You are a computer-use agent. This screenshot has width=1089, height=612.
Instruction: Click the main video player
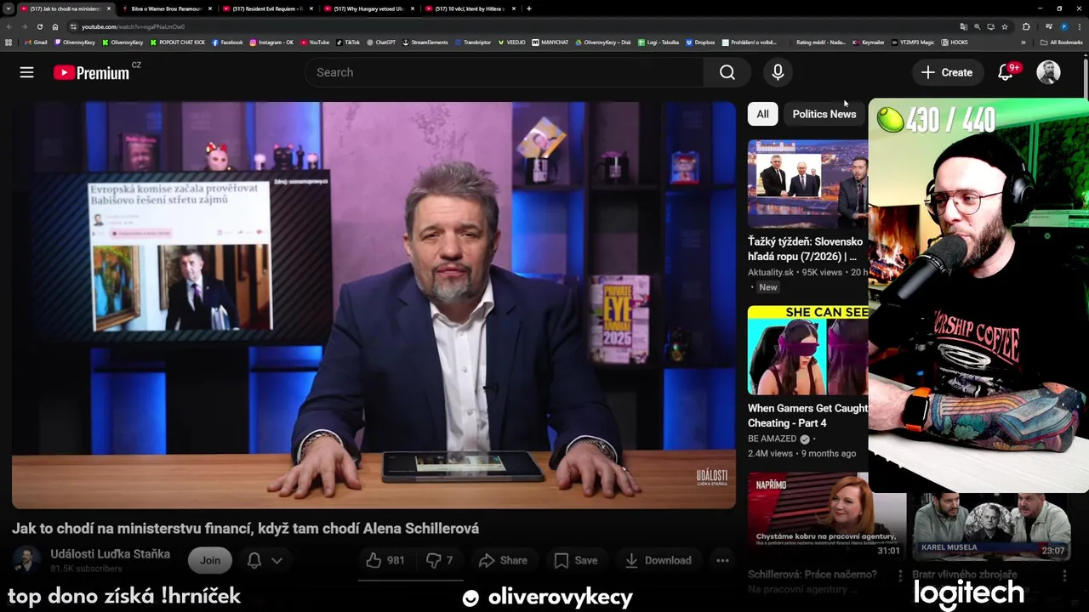[373, 305]
